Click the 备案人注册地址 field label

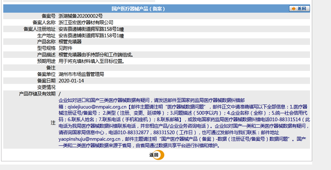tap(39, 29)
